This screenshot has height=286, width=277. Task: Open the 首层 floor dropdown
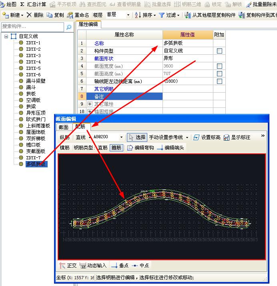(128, 15)
